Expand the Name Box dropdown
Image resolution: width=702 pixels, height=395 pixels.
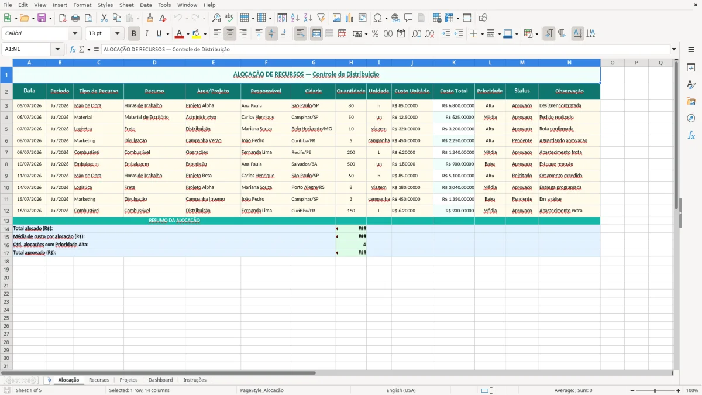57,50
